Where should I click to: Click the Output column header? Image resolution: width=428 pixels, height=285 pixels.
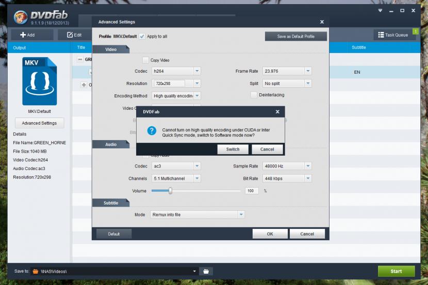click(x=20, y=48)
